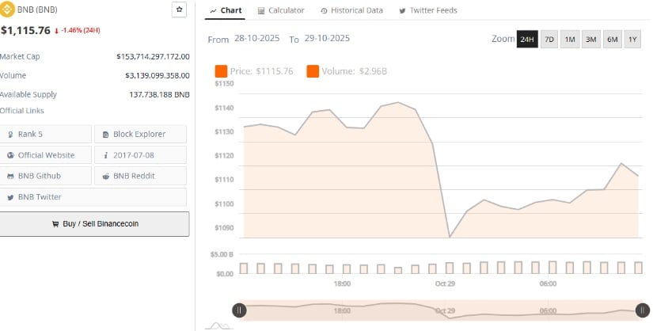Switch to the Calculator tab
The image size is (653, 331).
281,10
